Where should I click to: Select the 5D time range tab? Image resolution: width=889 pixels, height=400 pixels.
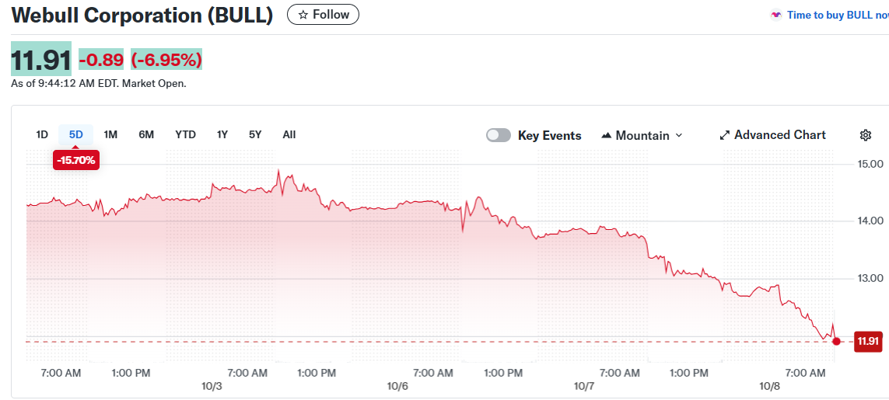tap(75, 134)
